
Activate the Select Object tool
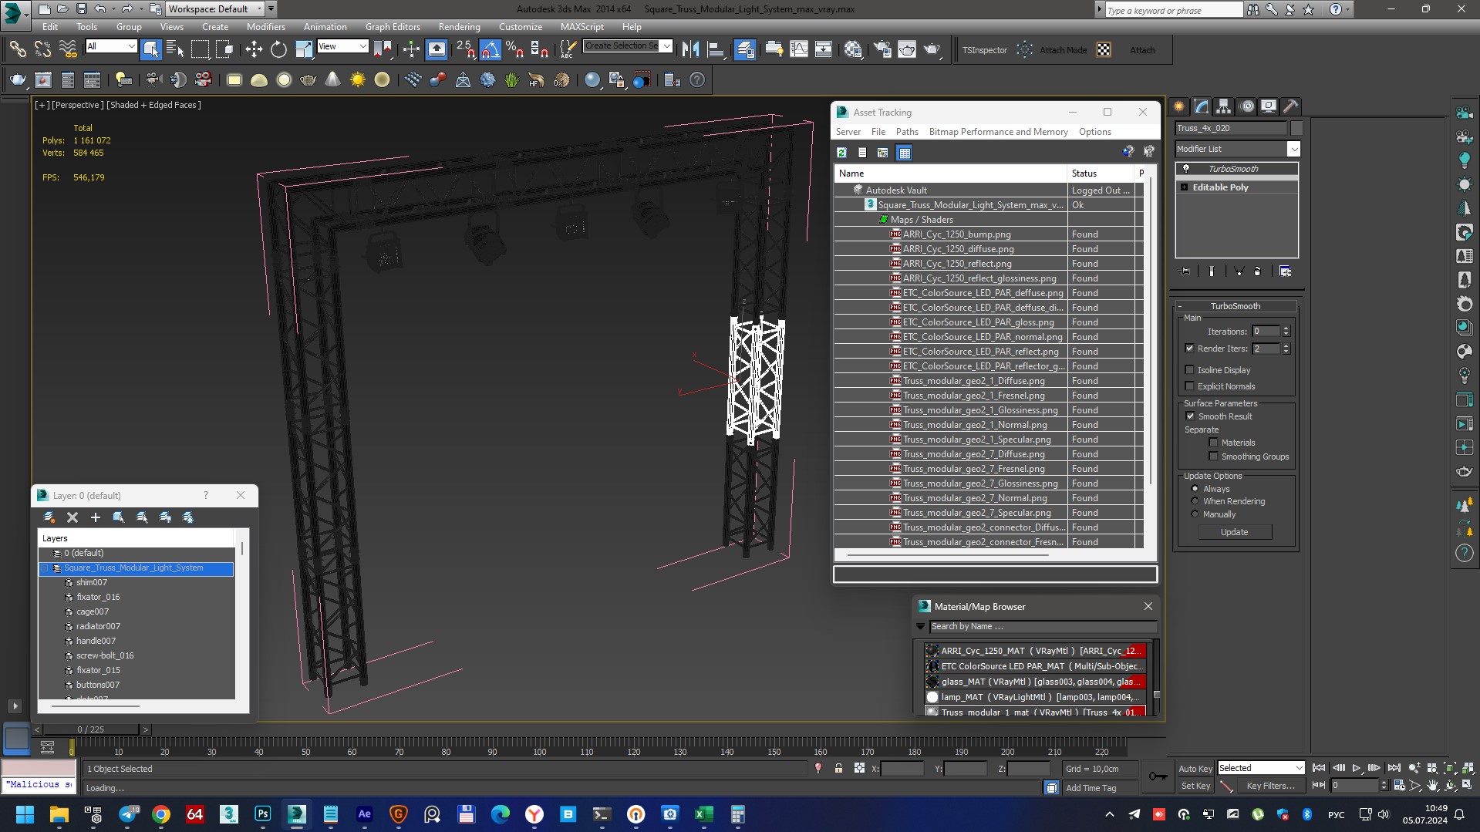pyautogui.click(x=150, y=50)
